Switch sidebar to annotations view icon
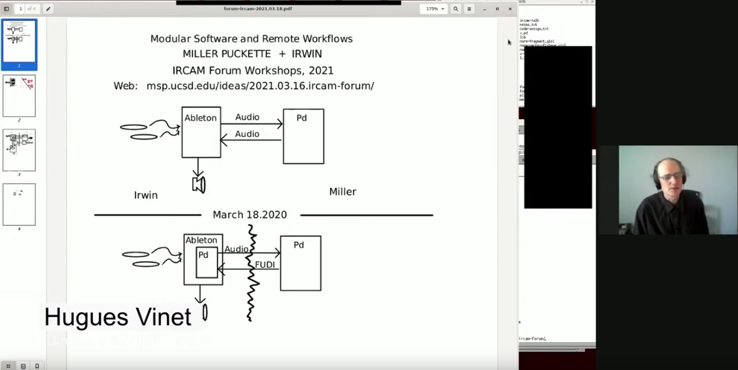The width and height of the screenshot is (738, 370). tap(23, 366)
